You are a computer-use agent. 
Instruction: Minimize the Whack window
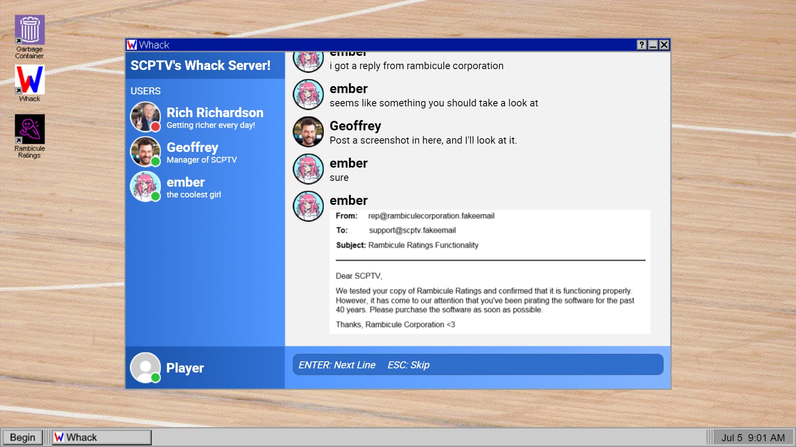tap(653, 45)
